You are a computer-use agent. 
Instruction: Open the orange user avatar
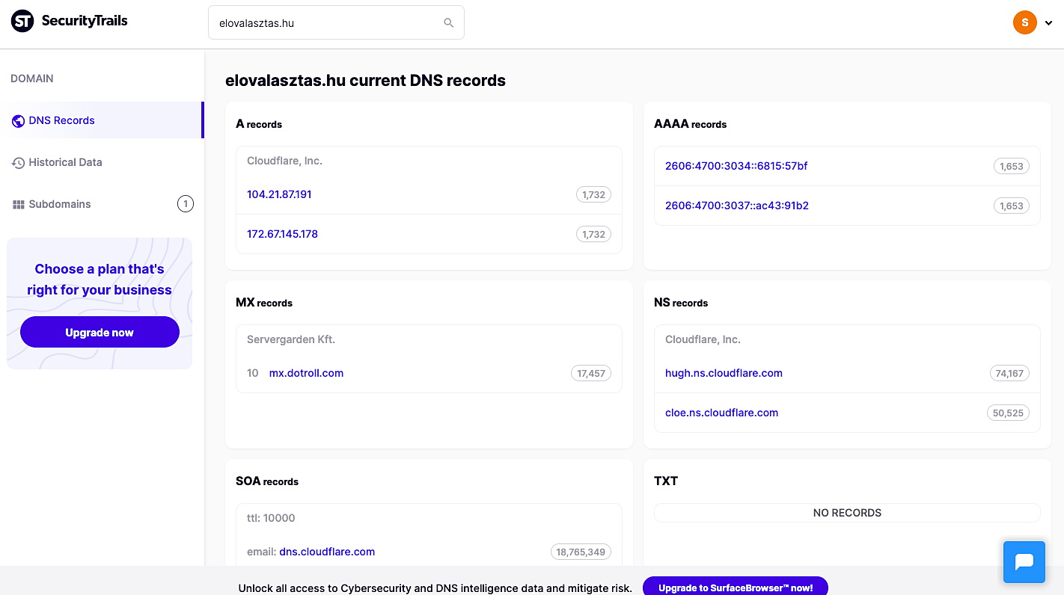coord(1025,22)
